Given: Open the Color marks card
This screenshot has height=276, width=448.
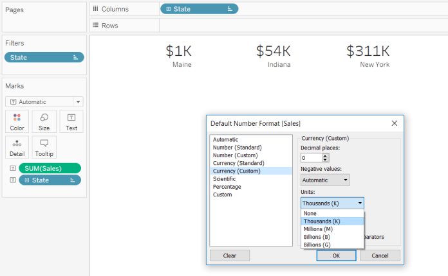Looking at the screenshot, I should pos(17,121).
